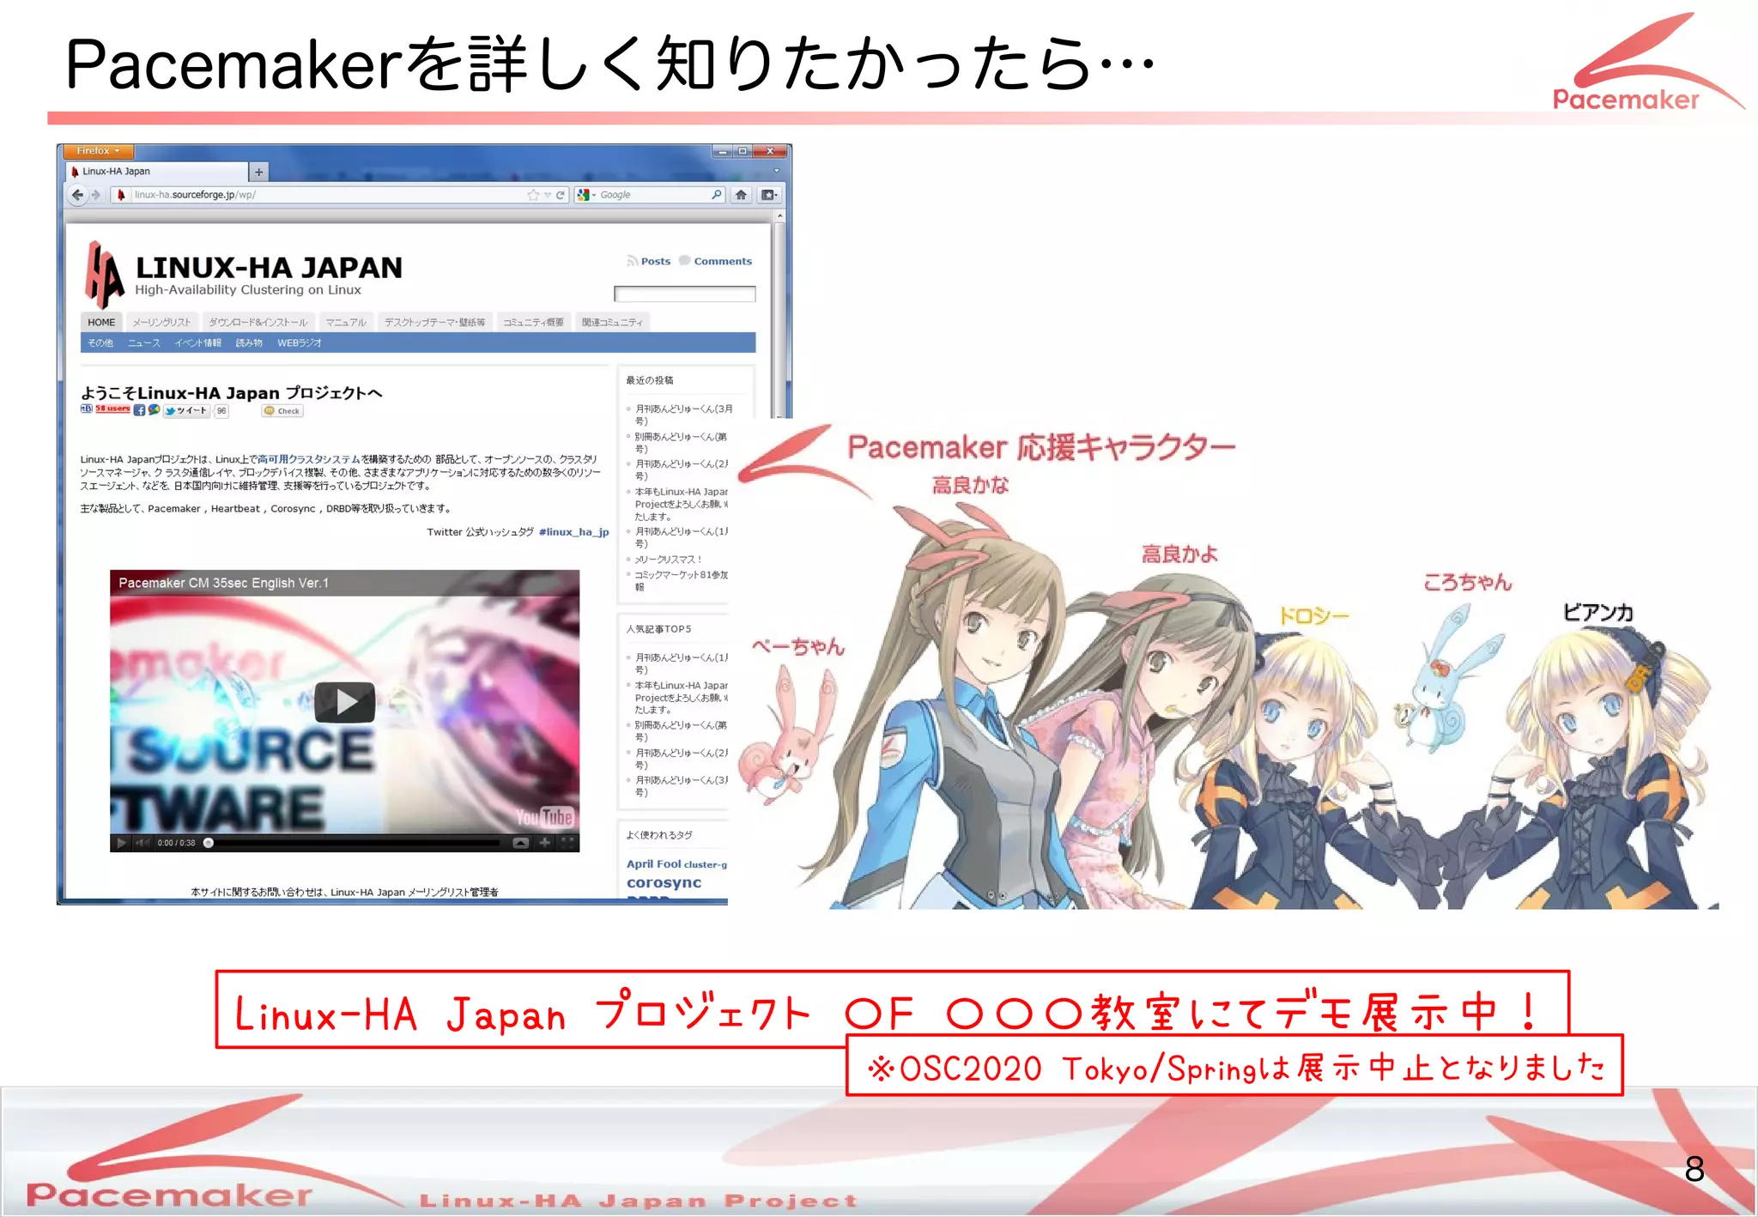Image resolution: width=1758 pixels, height=1217 pixels.
Task: Click the browser forward arrow
Action: 96,195
